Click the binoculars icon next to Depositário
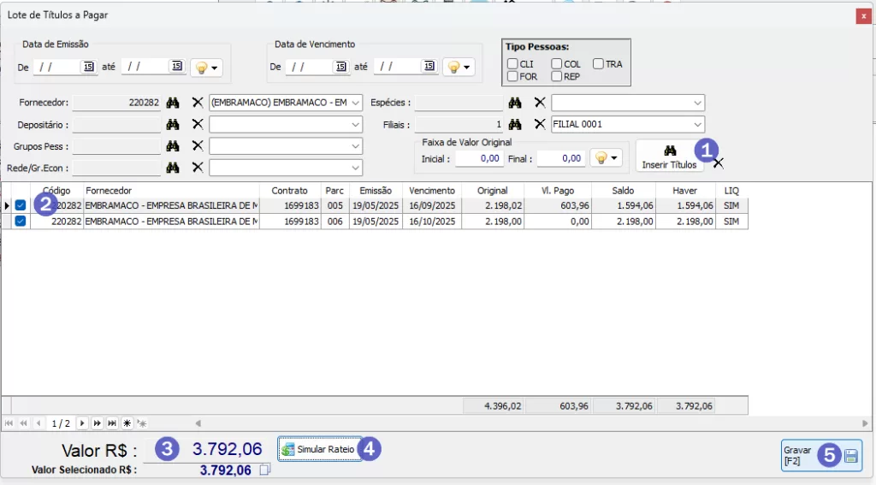876x485 pixels. pyautogui.click(x=173, y=124)
